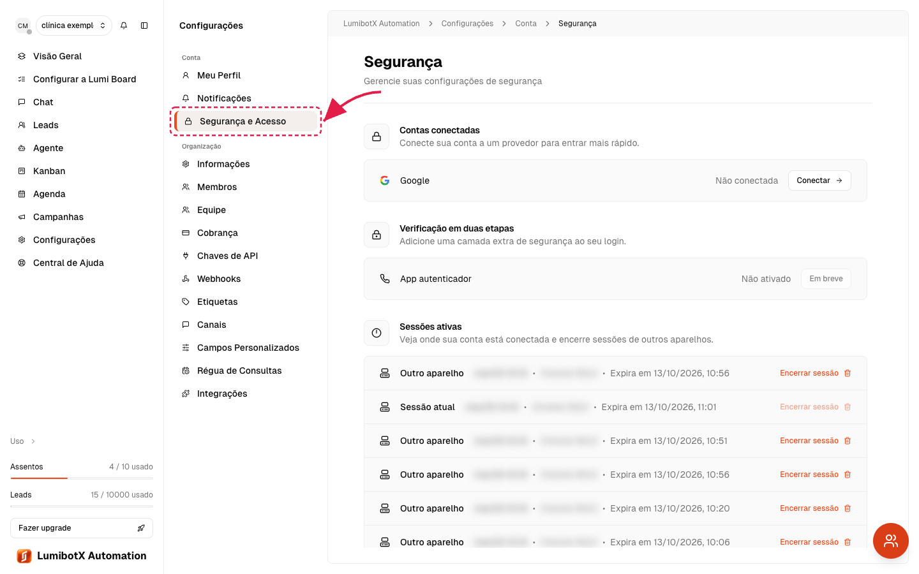Click the Membros people icon
This screenshot has height=574, width=919.
click(186, 187)
